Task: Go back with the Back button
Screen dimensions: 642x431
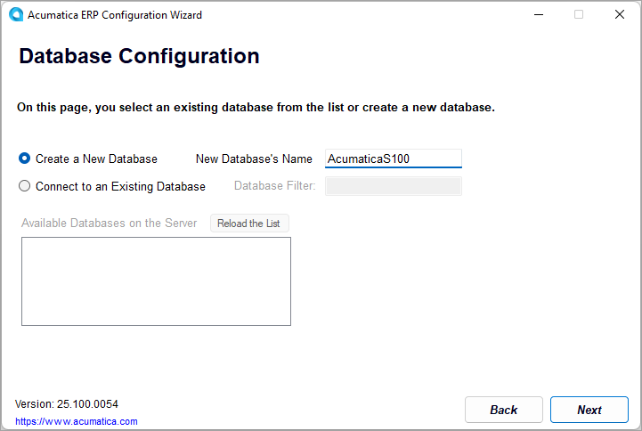Action: (x=503, y=410)
